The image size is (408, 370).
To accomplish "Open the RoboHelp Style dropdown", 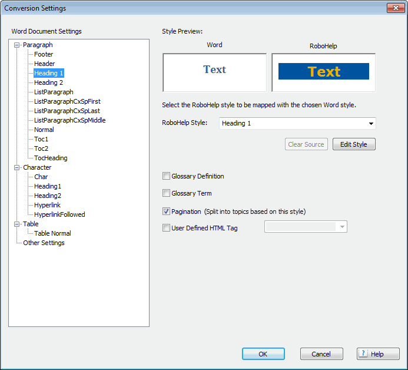I will [371, 124].
